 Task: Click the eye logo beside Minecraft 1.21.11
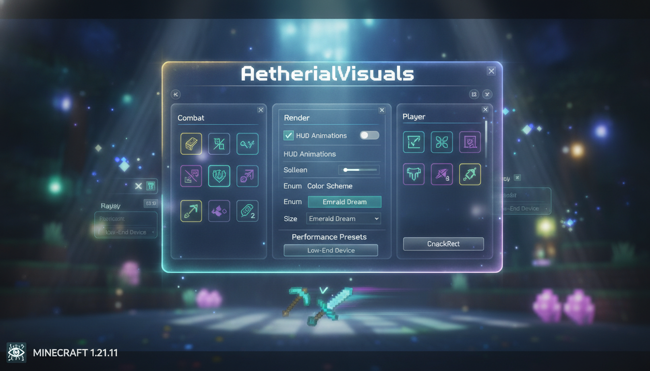point(16,353)
